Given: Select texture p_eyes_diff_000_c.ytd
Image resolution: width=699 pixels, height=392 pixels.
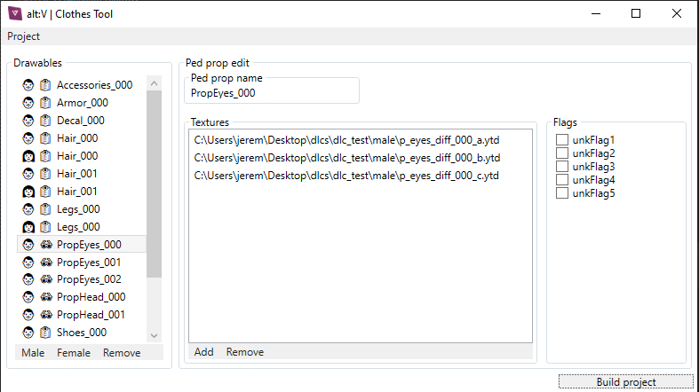Looking at the screenshot, I should pyautogui.click(x=346, y=176).
